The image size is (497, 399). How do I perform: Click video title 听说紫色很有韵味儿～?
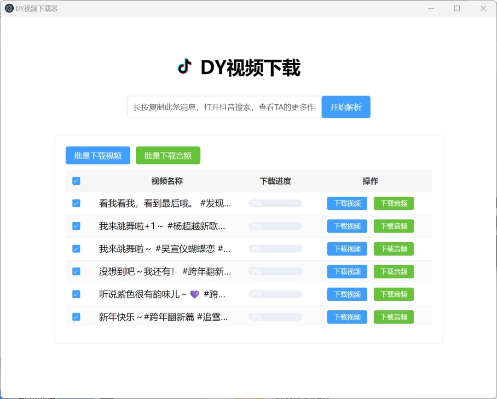coord(162,295)
